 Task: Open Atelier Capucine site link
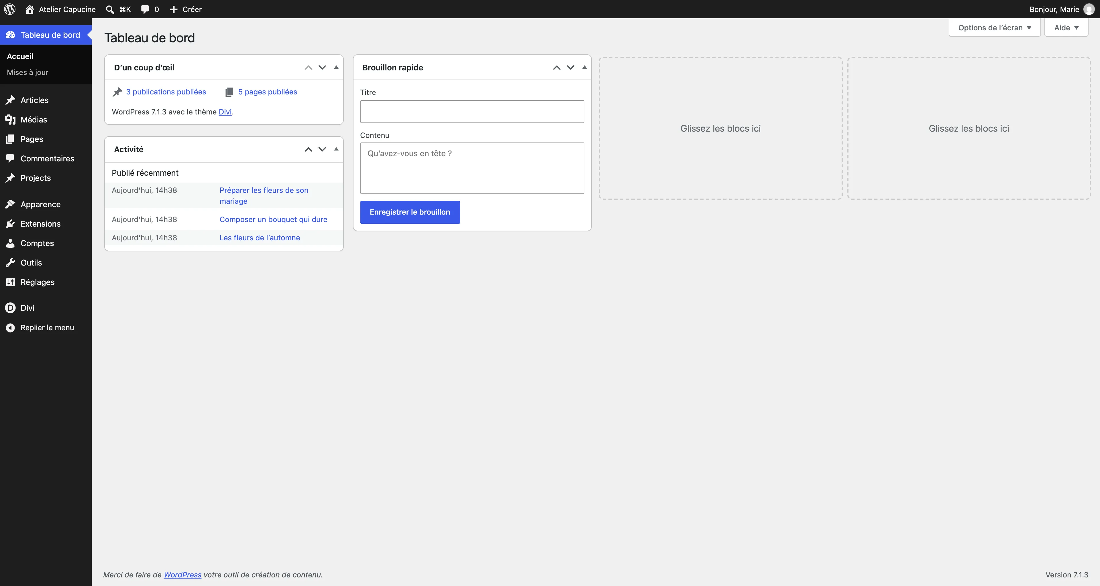60,9
